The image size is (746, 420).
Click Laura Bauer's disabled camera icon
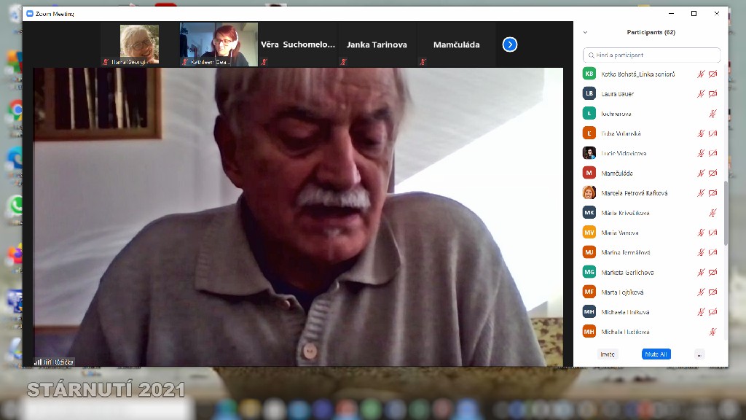712,94
